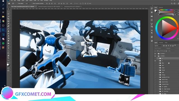Open the Info panel icon
179x101 pixels.
[152, 20]
